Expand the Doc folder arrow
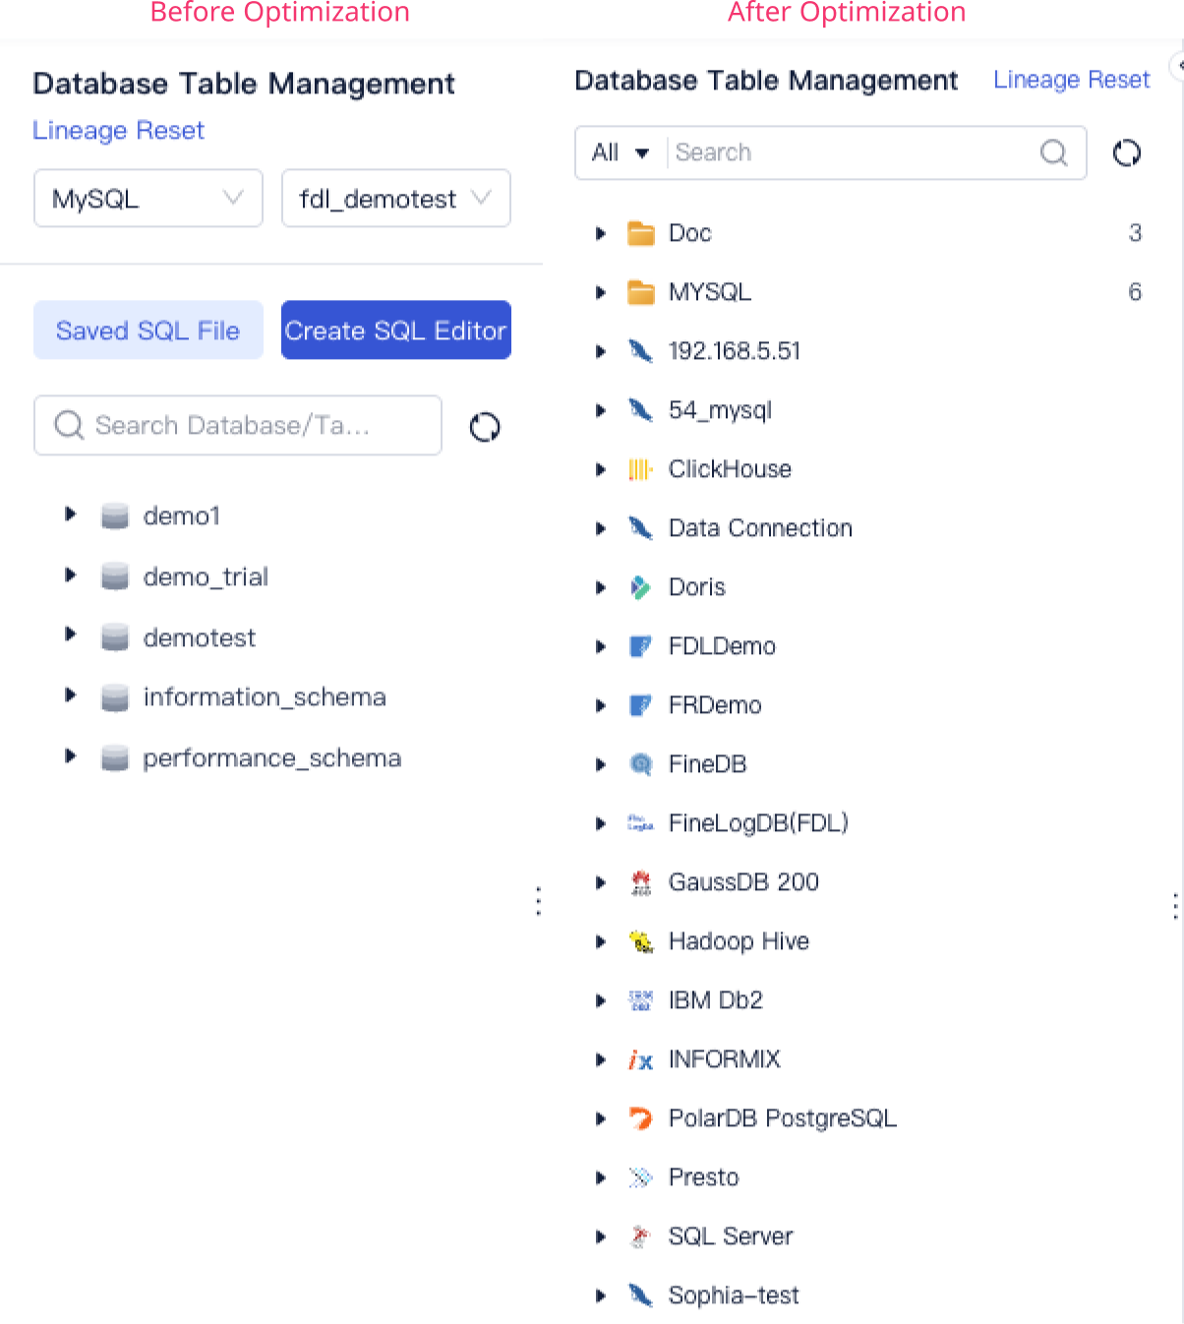 [601, 233]
